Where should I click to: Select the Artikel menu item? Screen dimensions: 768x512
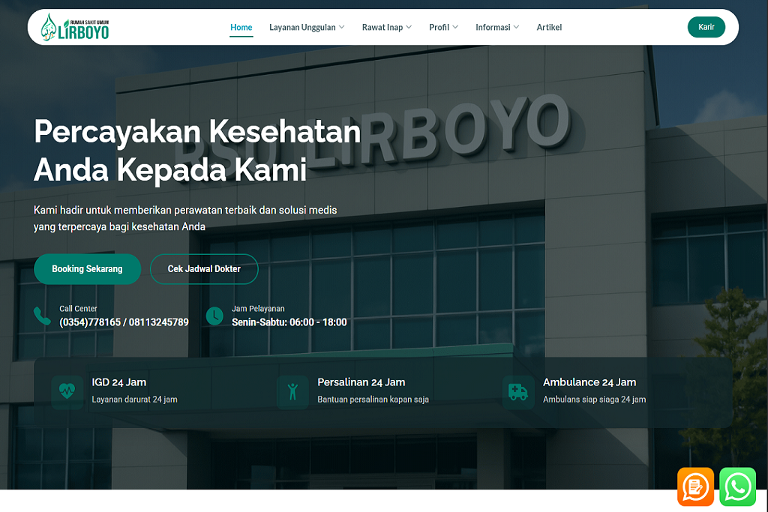pyautogui.click(x=549, y=27)
